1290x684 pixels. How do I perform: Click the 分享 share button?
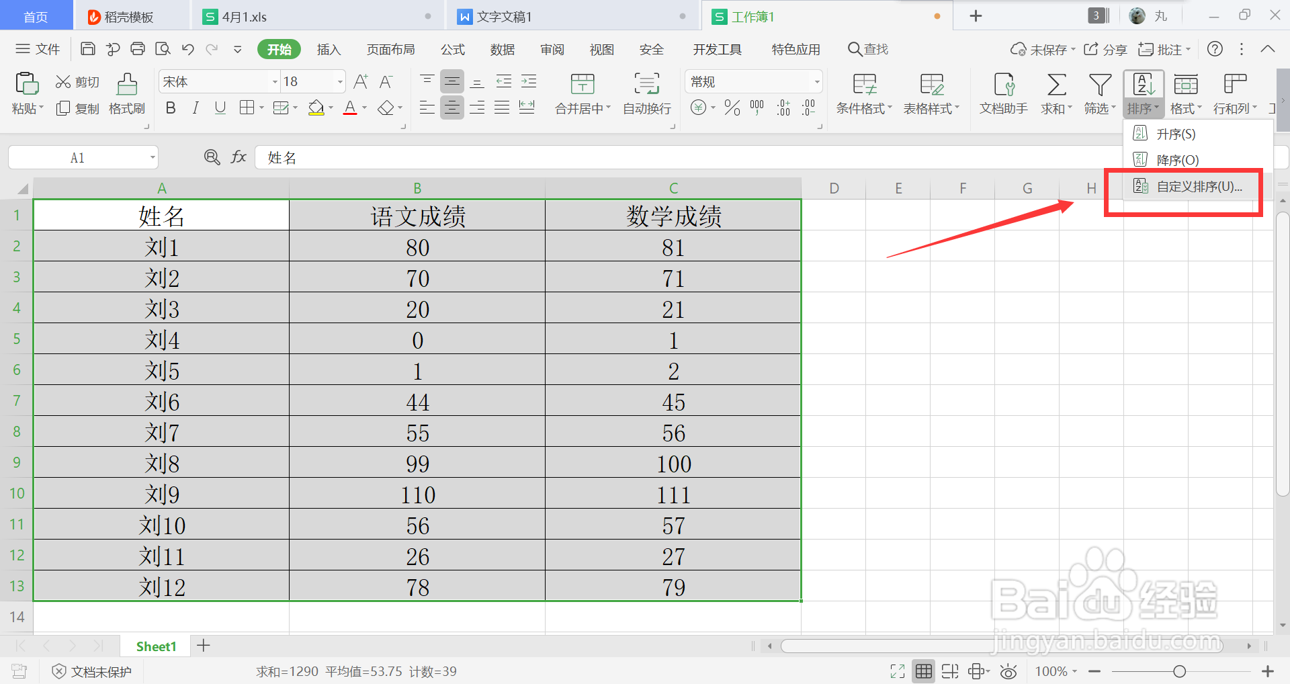coord(1105,48)
